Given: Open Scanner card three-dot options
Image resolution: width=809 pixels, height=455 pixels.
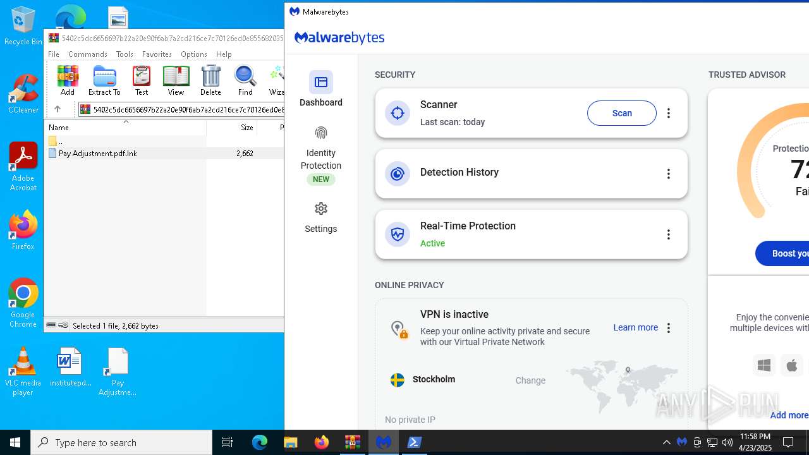Looking at the screenshot, I should [669, 113].
